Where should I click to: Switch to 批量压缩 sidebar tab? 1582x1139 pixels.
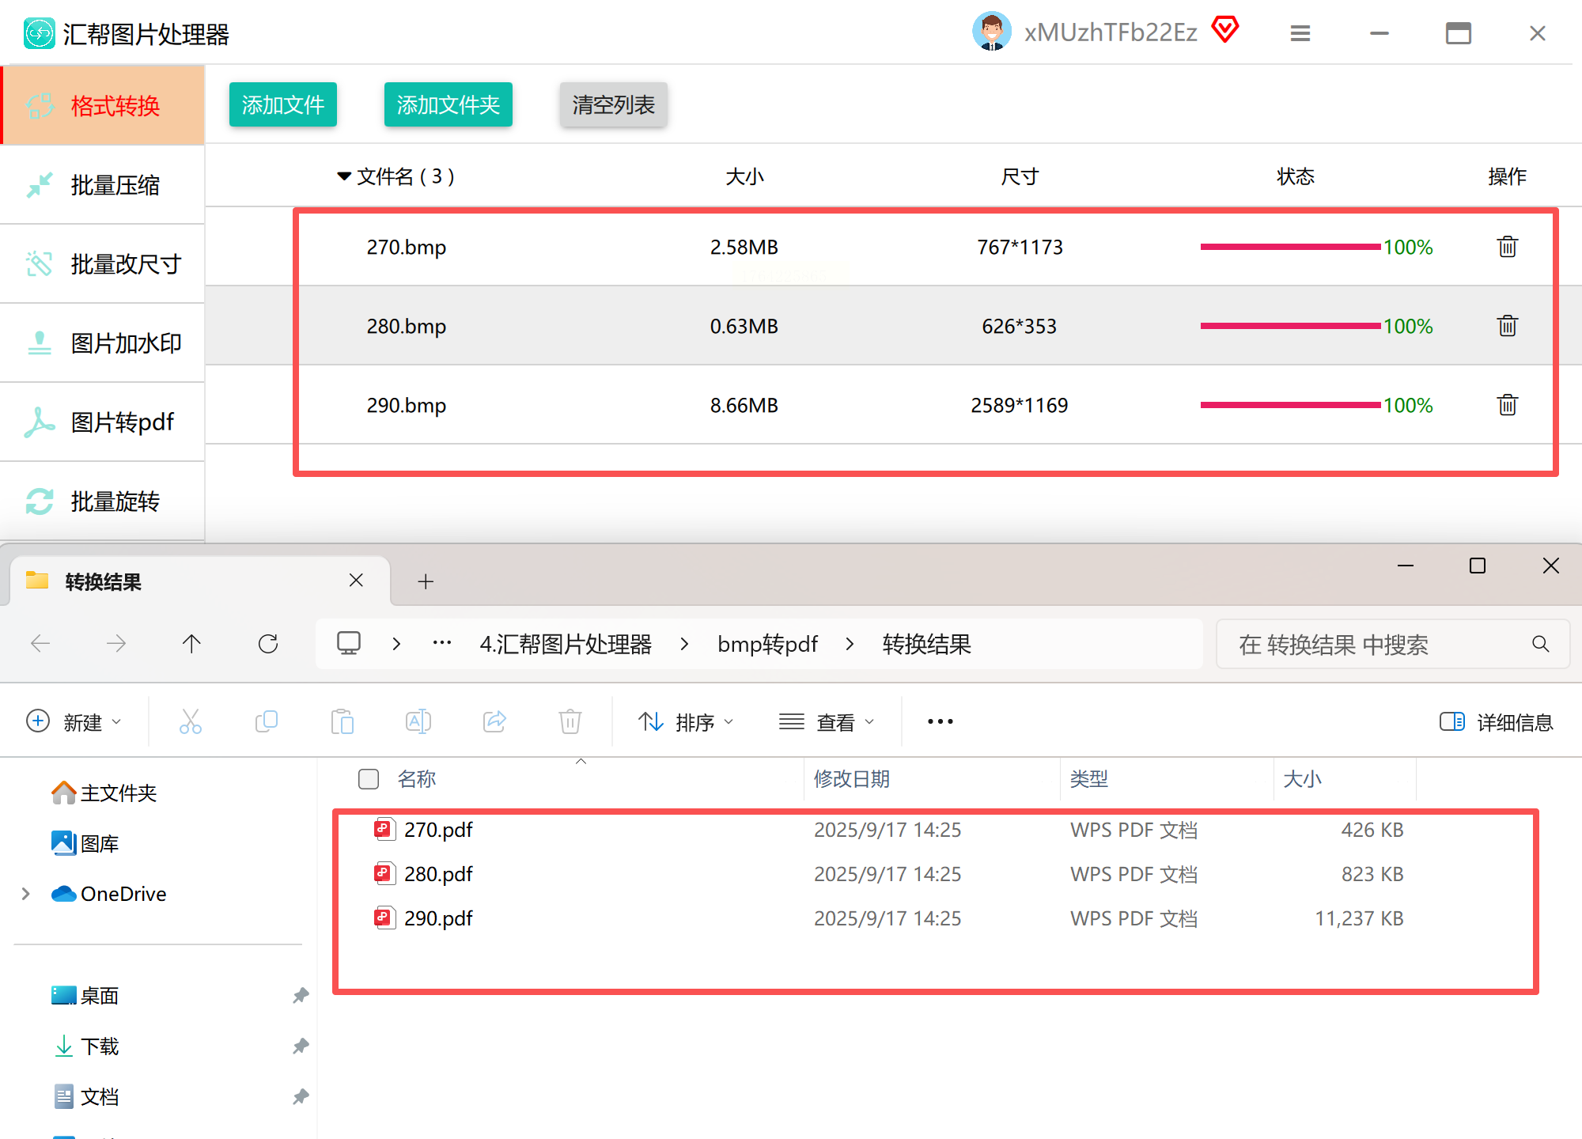coord(103,185)
